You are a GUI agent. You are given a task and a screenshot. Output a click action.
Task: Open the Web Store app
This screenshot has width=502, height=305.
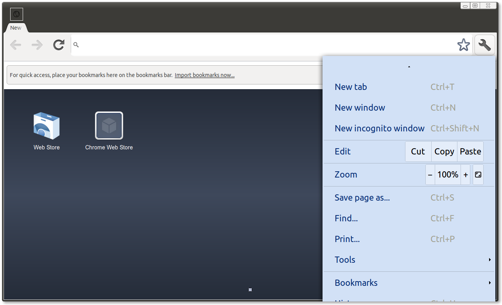(46, 126)
